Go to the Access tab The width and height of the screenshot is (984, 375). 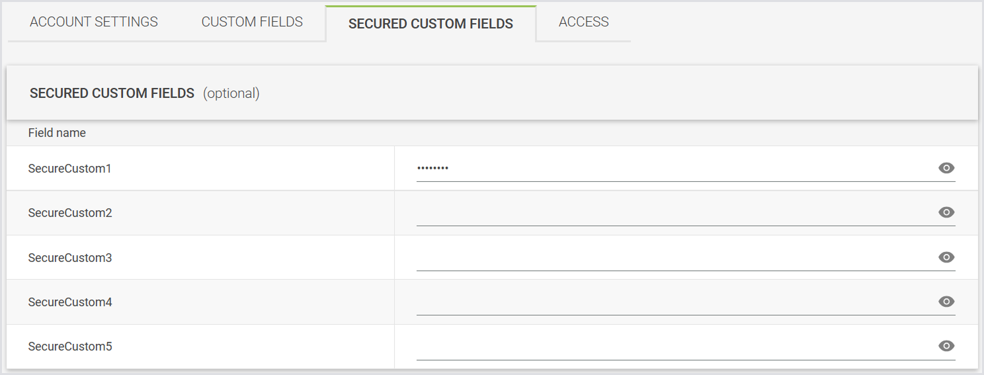tap(583, 22)
